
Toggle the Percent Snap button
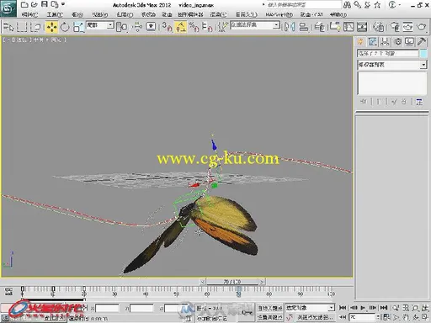(x=194, y=27)
